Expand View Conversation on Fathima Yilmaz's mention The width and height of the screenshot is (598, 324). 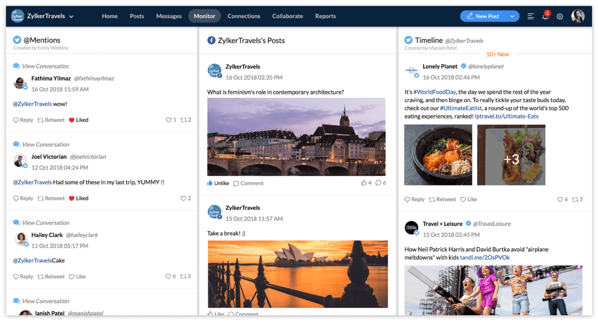pyautogui.click(x=44, y=66)
